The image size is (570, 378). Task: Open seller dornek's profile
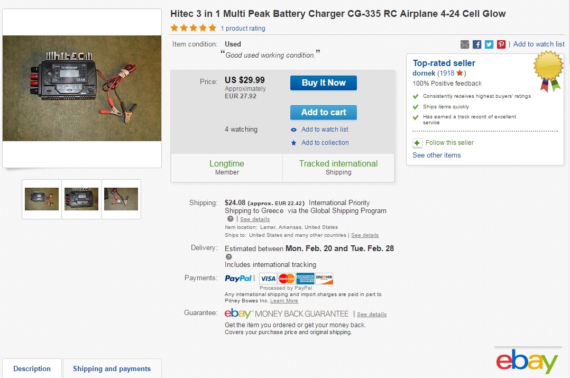[x=424, y=73]
